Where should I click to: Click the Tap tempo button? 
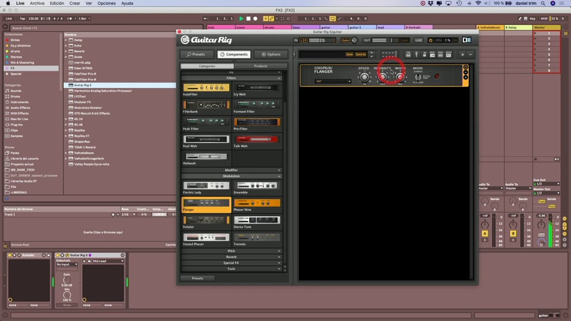pos(23,18)
